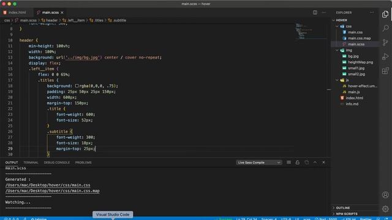Open the Extensions view icon

click(x=385, y=71)
